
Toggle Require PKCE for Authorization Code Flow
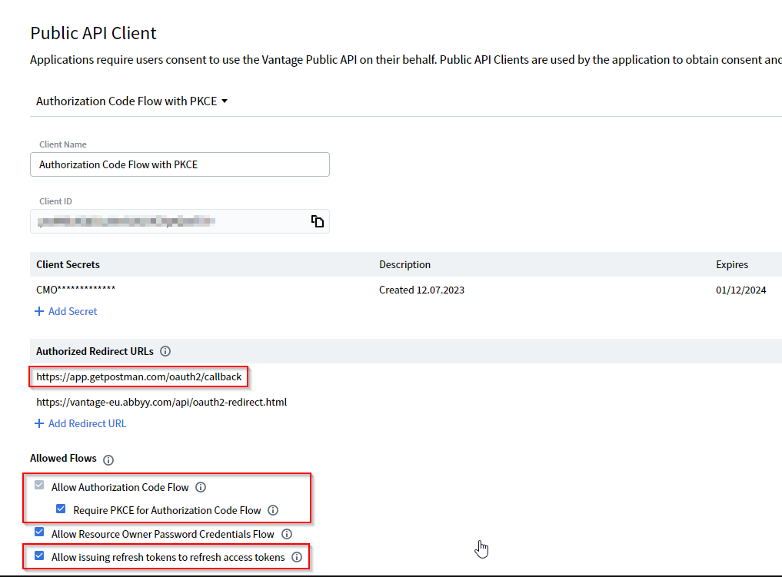tap(62, 509)
